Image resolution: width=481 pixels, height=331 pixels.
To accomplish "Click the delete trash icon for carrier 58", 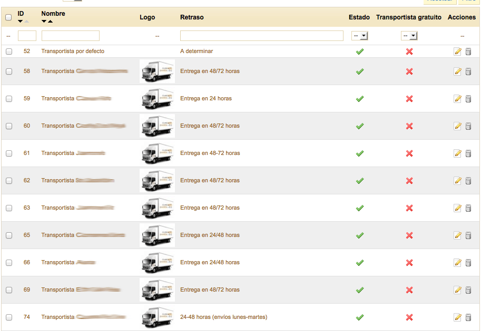I will (x=468, y=71).
